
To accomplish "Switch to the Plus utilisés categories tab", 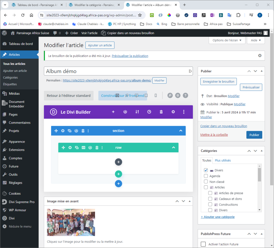I will point(223,160).
